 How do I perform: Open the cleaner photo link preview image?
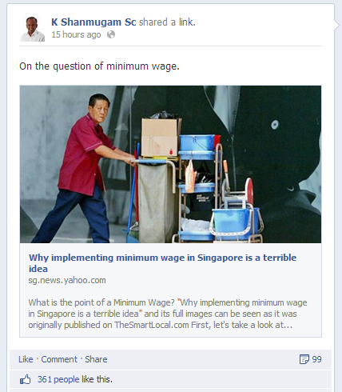[x=170, y=164]
